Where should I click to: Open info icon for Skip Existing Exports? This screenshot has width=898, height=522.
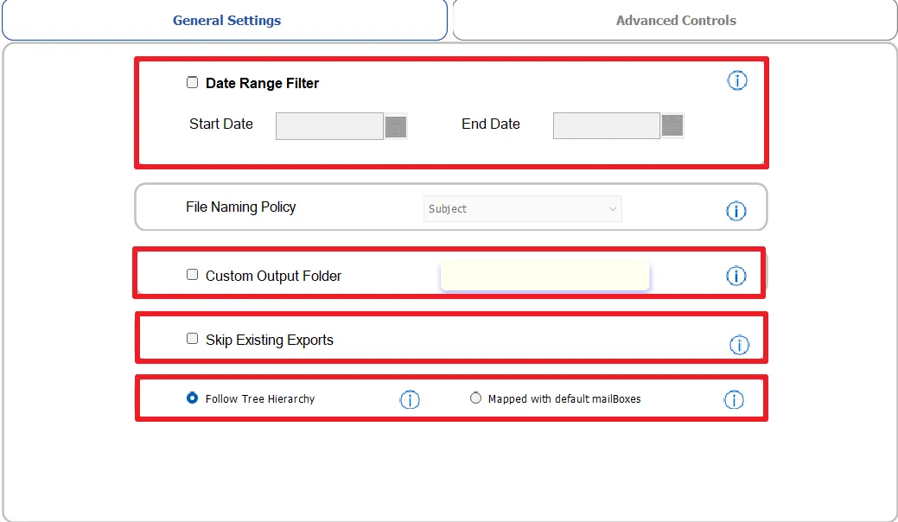click(739, 345)
